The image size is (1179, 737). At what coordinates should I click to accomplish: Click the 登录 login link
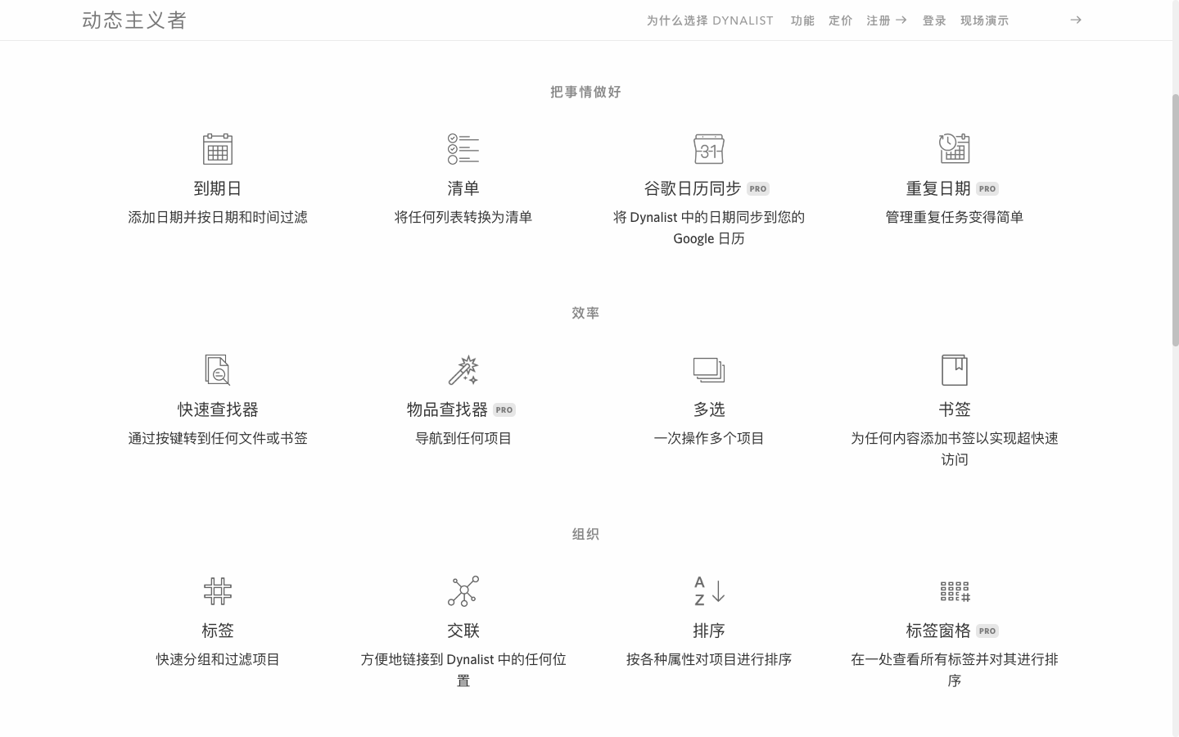point(934,20)
